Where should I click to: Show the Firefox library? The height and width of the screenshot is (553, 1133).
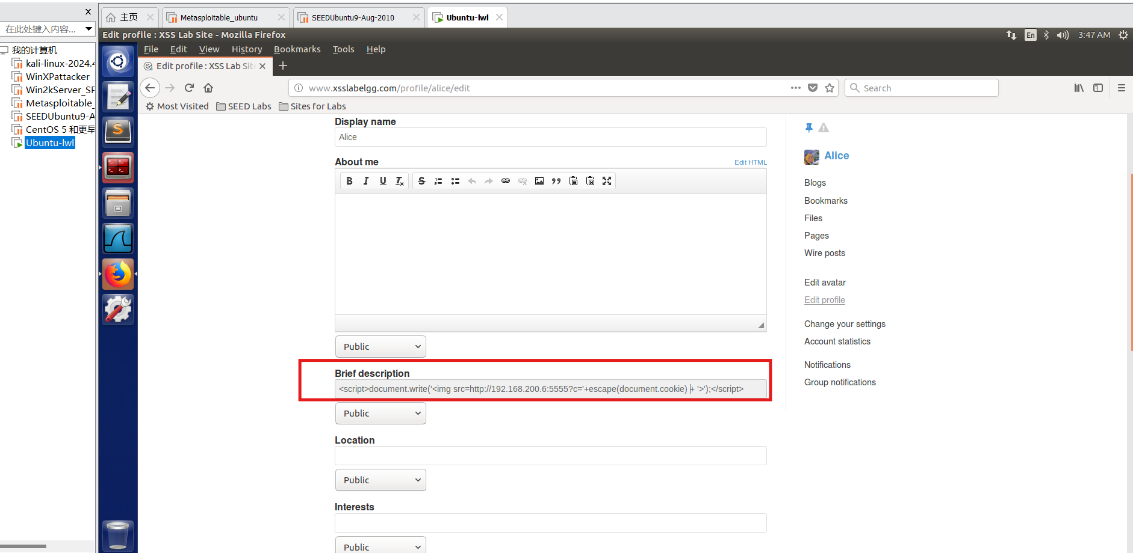click(1079, 88)
